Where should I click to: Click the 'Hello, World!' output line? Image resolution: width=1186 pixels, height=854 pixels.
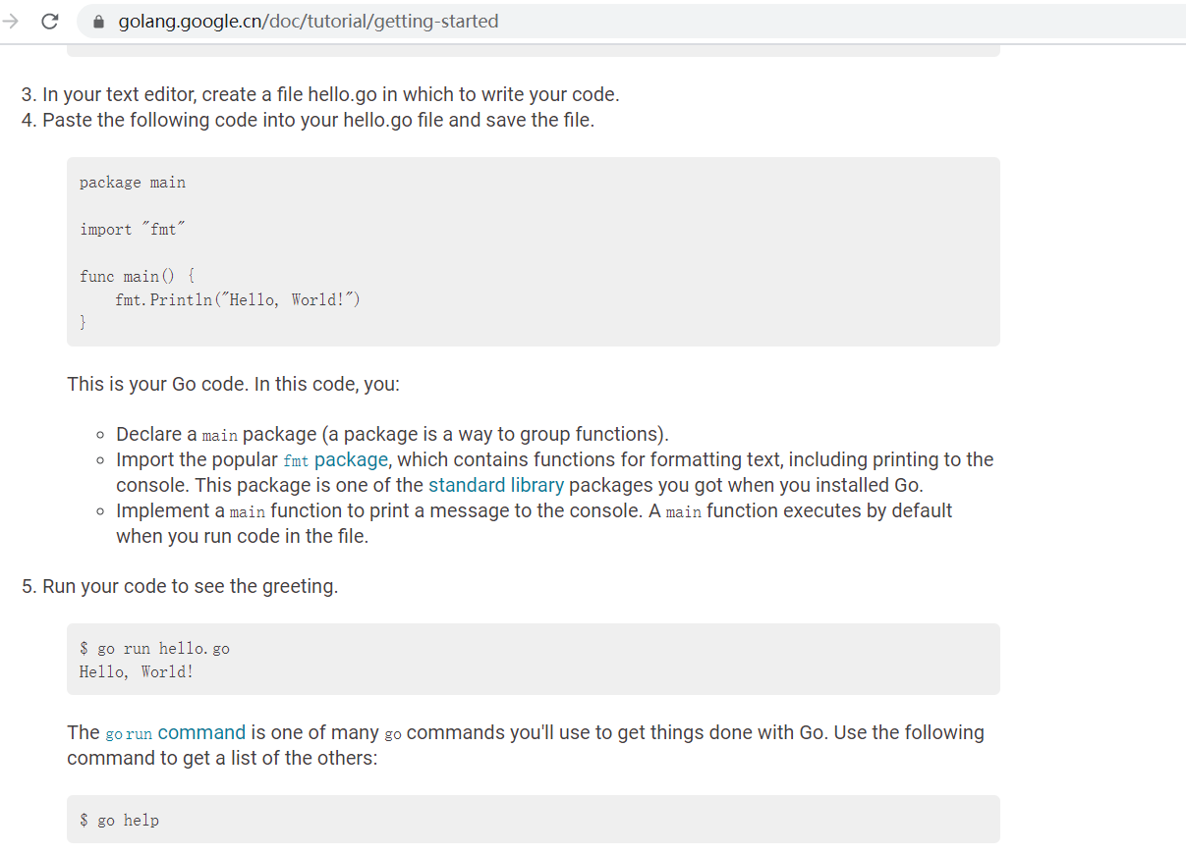point(137,672)
